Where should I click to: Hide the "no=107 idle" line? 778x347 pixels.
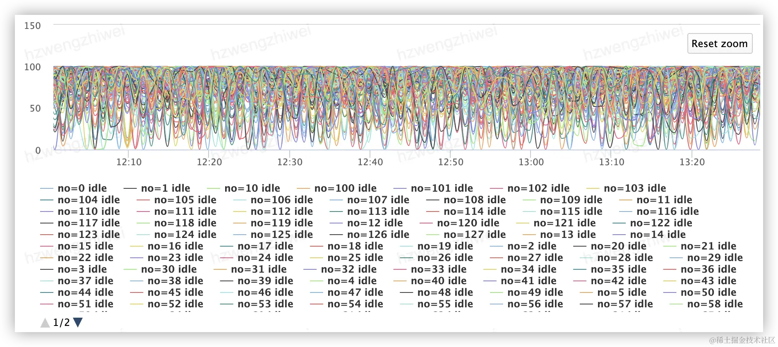coord(369,200)
